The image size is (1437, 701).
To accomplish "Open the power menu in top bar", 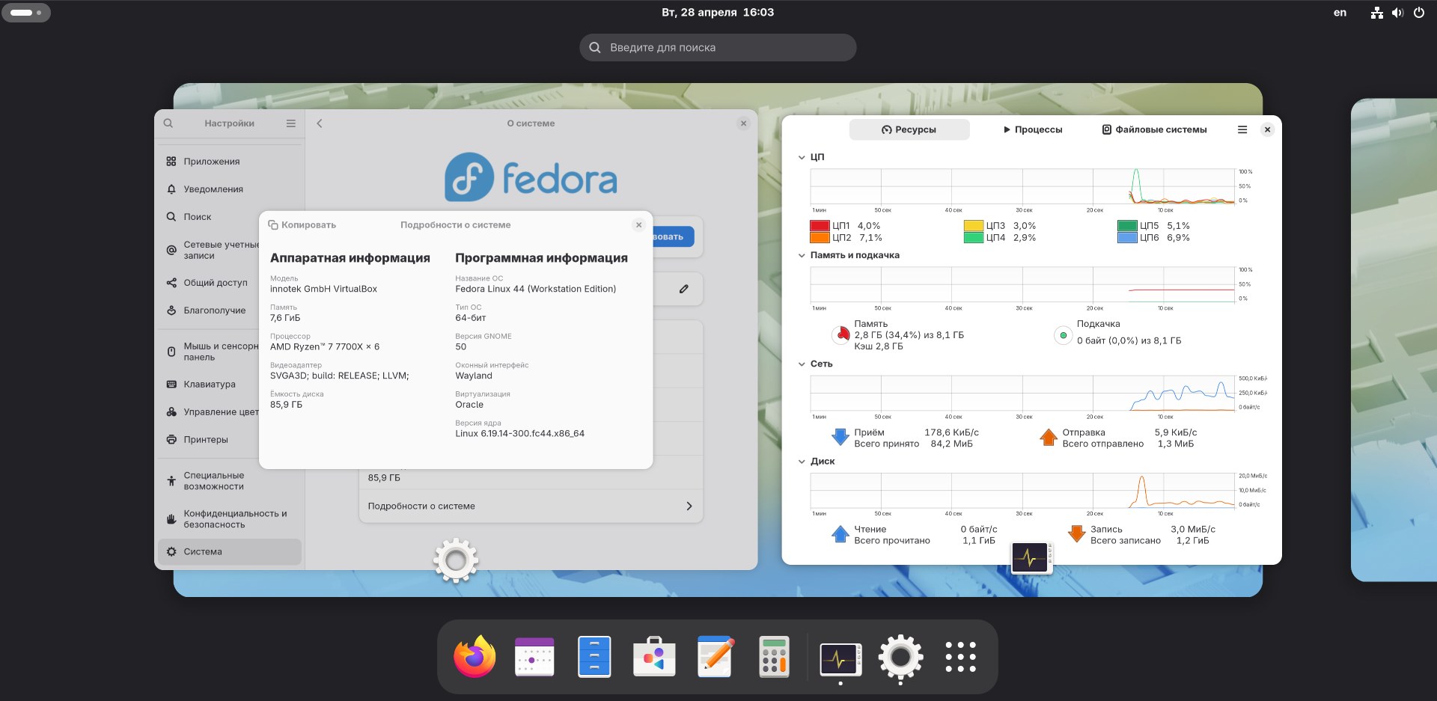I will pyautogui.click(x=1418, y=13).
